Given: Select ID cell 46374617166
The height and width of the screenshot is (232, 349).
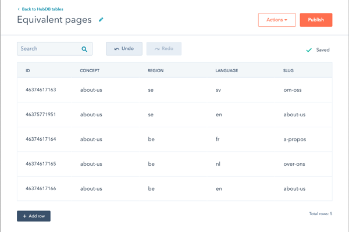Looking at the screenshot, I should tap(41, 188).
